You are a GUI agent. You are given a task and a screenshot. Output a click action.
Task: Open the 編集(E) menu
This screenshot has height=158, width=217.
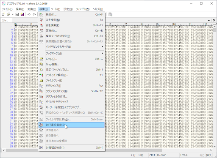20,9
